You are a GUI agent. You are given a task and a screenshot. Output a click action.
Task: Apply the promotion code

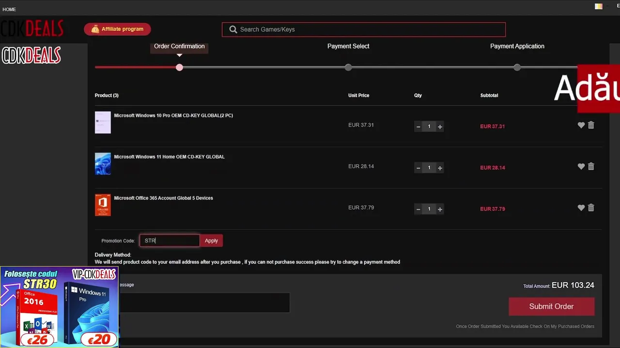coord(211,241)
